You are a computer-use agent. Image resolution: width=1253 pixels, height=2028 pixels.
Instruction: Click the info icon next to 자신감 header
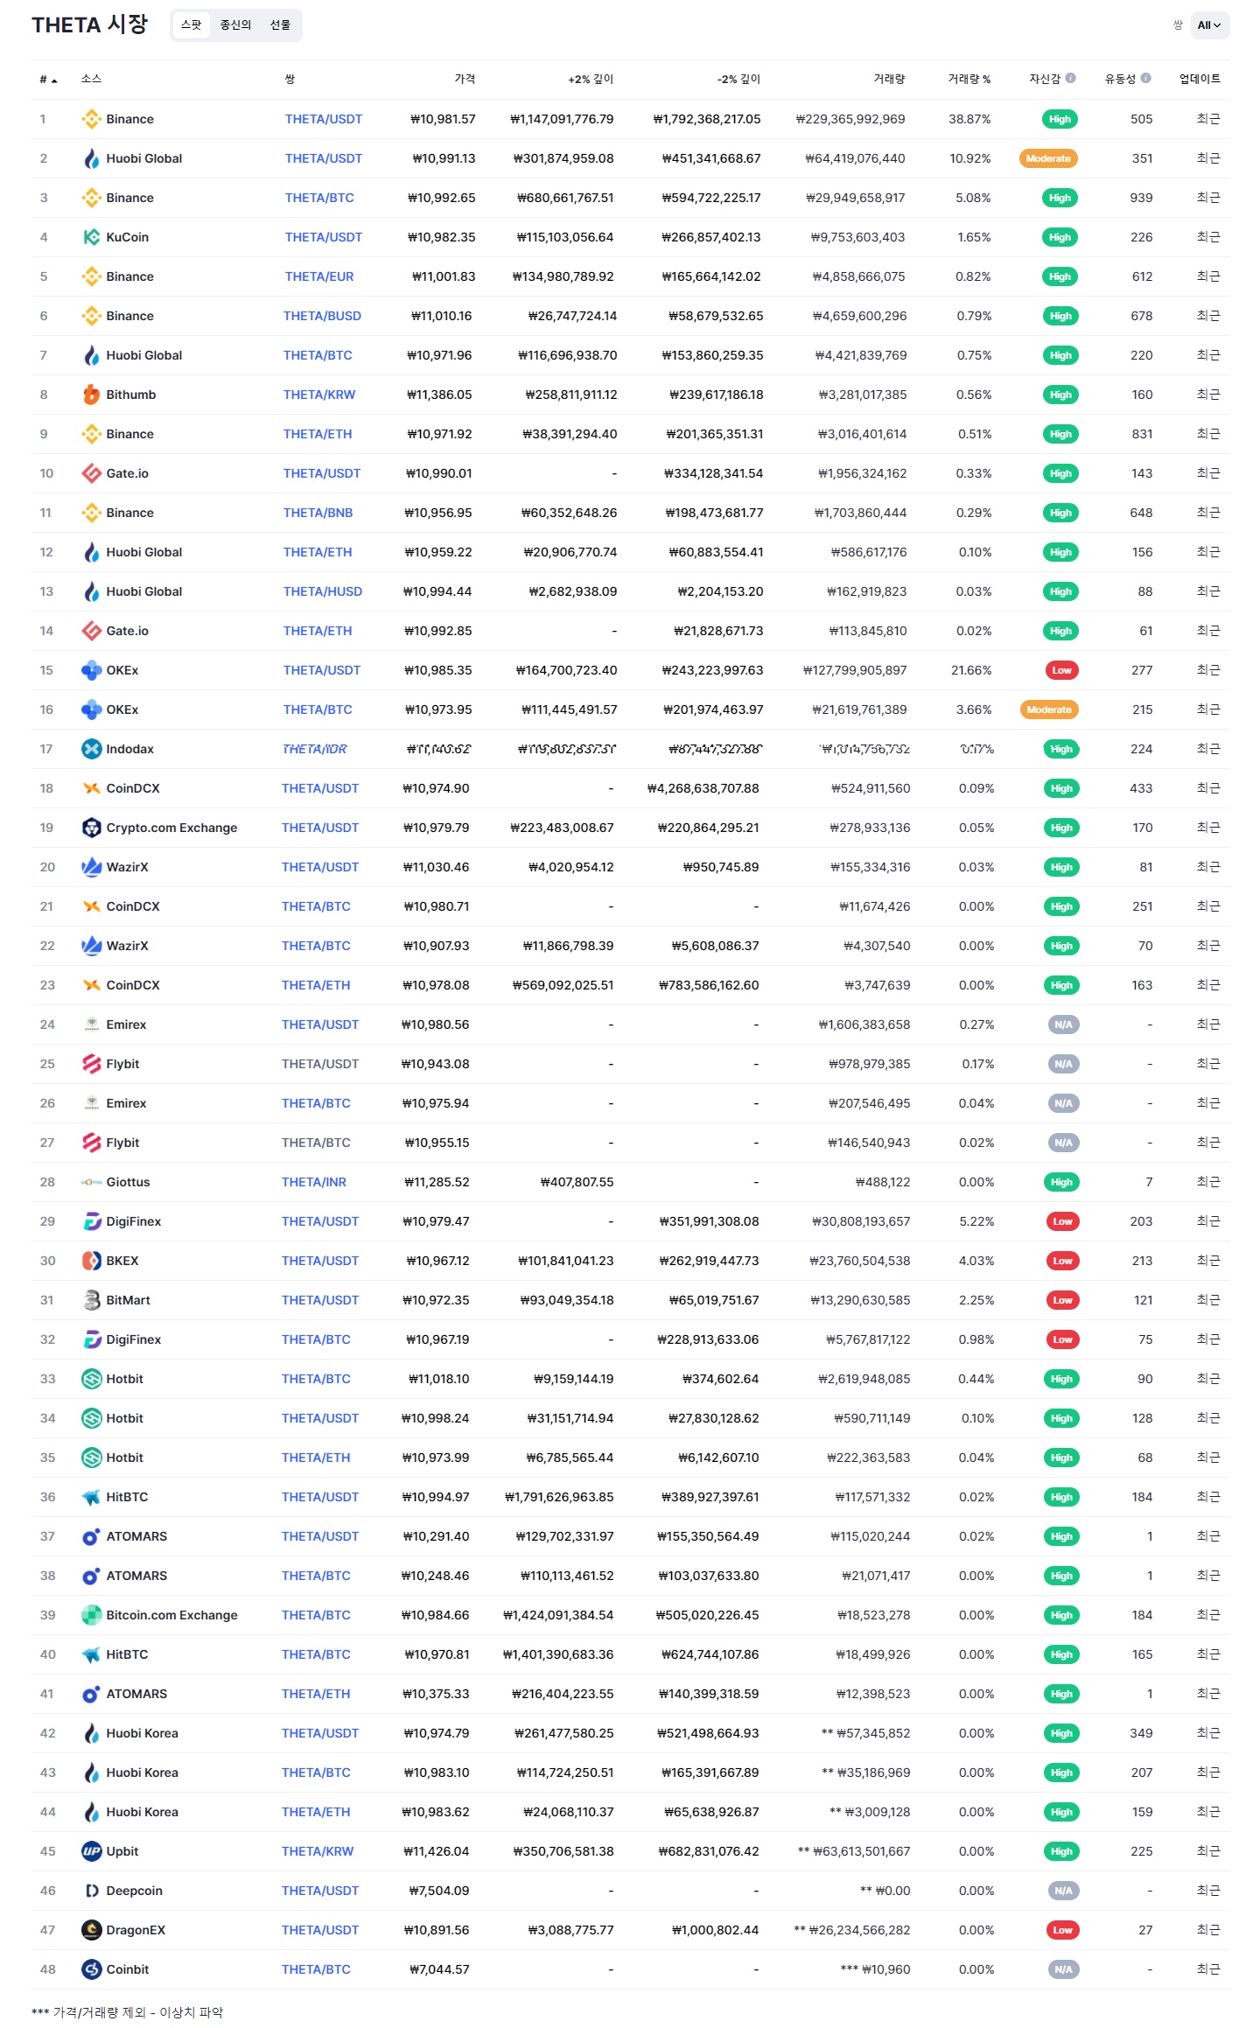tap(1070, 78)
